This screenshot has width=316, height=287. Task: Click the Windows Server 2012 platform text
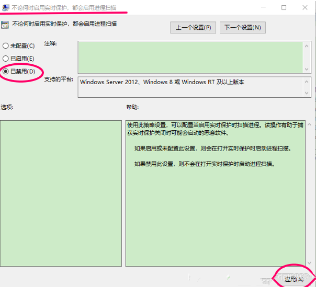tap(162, 82)
